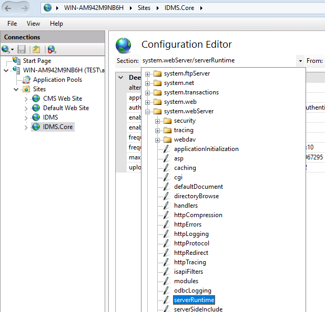Open the Help menu
The width and height of the screenshot is (325, 312).
(56, 24)
